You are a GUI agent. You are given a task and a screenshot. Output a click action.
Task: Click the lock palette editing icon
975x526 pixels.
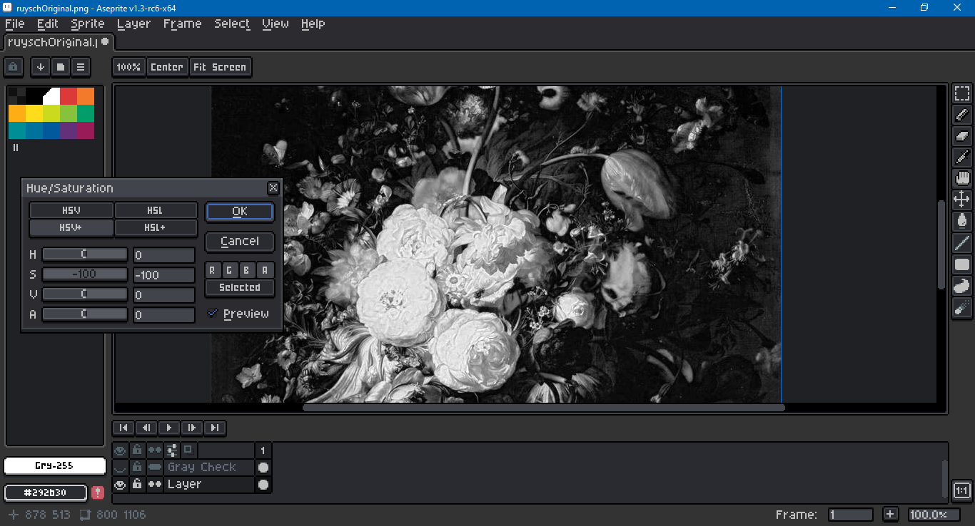tap(14, 67)
